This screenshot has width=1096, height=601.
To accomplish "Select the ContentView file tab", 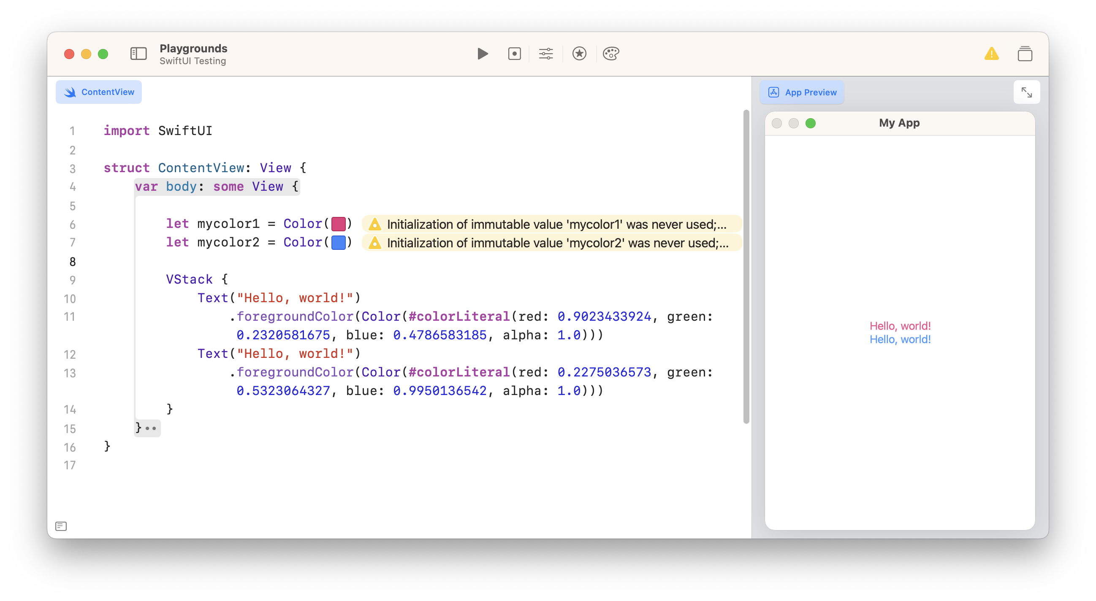I will (x=99, y=92).
